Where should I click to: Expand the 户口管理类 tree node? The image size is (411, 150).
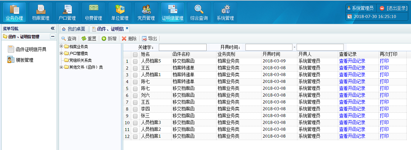[61, 53]
